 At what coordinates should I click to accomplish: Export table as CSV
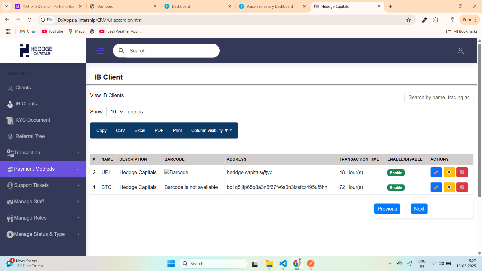(x=120, y=130)
